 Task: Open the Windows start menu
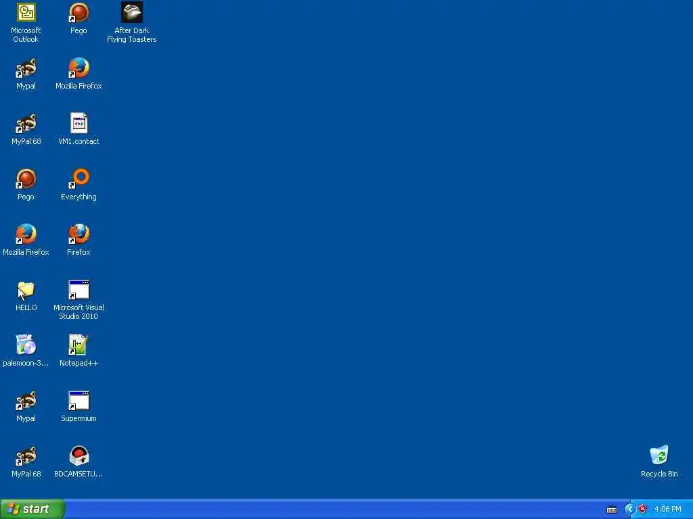pyautogui.click(x=32, y=509)
